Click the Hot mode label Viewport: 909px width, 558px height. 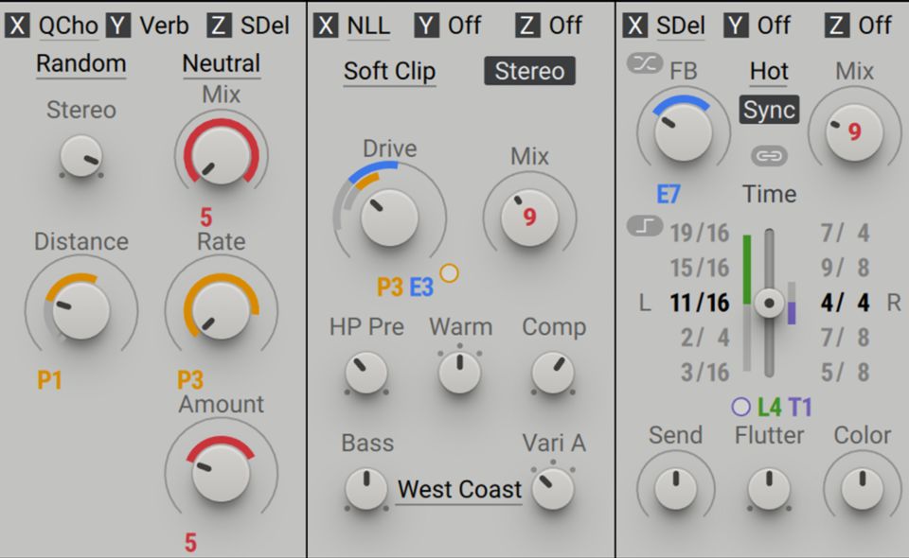pyautogui.click(x=769, y=71)
